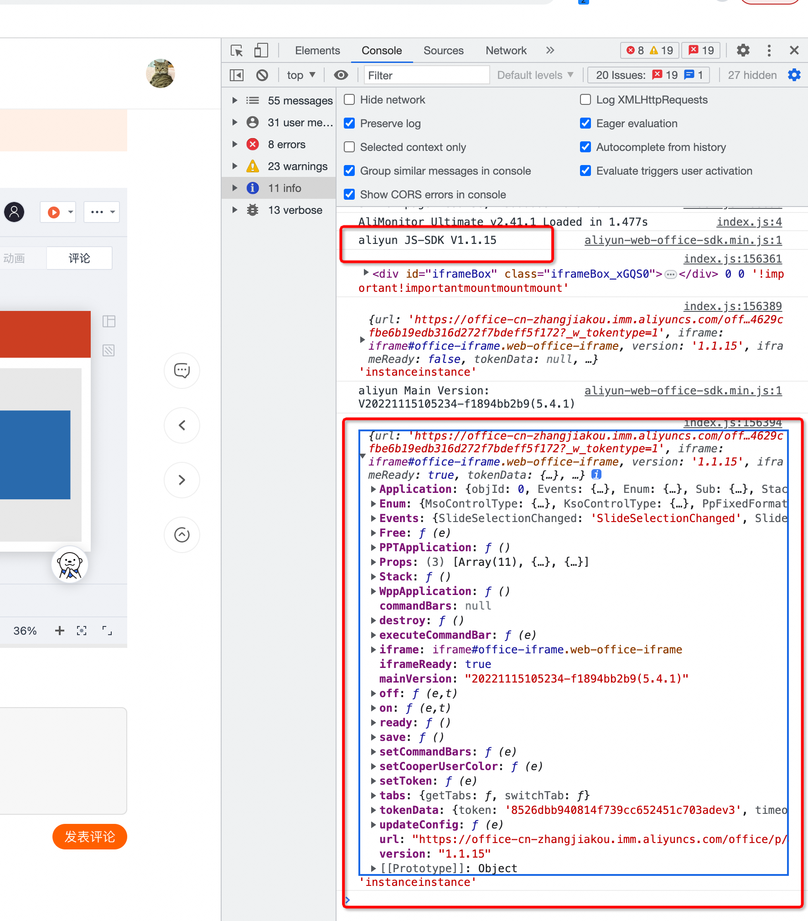Click the error and warning counter badge
Viewport: 808px width, 921px height.
coord(650,50)
